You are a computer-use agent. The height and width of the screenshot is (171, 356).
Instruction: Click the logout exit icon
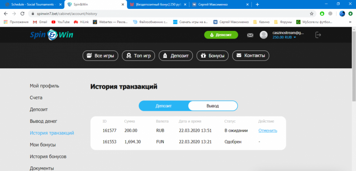pos(318,35)
